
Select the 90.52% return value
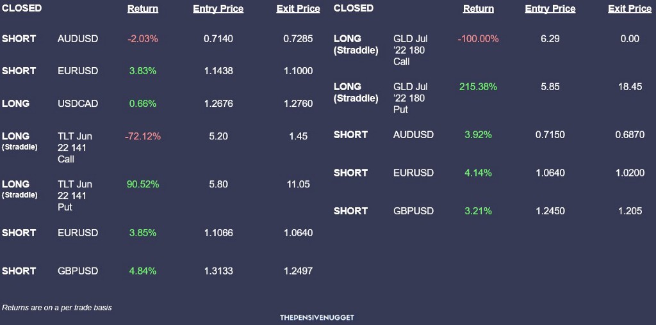tap(143, 184)
